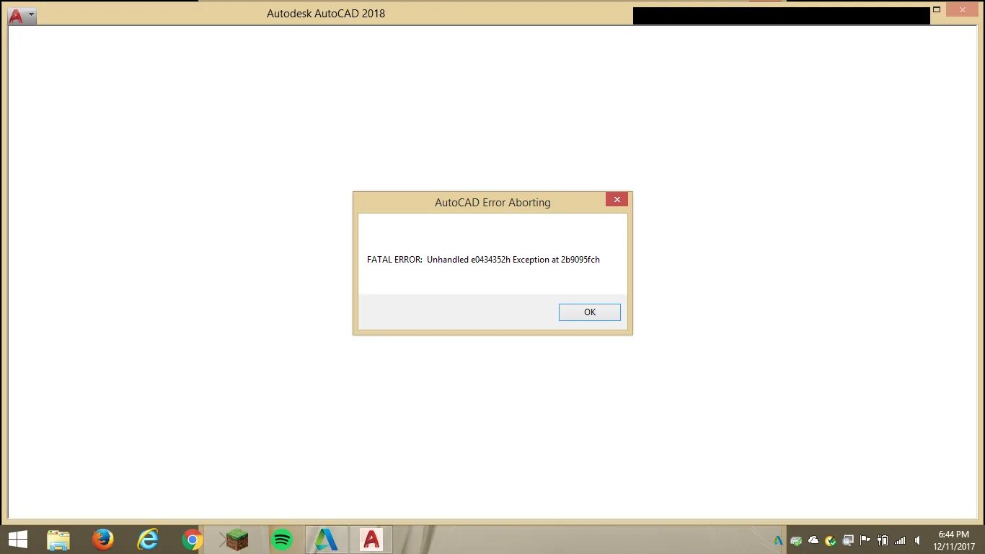Click the FATAL ERROR message text

pyautogui.click(x=483, y=260)
